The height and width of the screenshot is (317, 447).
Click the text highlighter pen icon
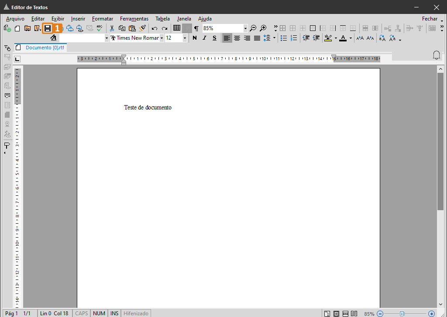[328, 38]
